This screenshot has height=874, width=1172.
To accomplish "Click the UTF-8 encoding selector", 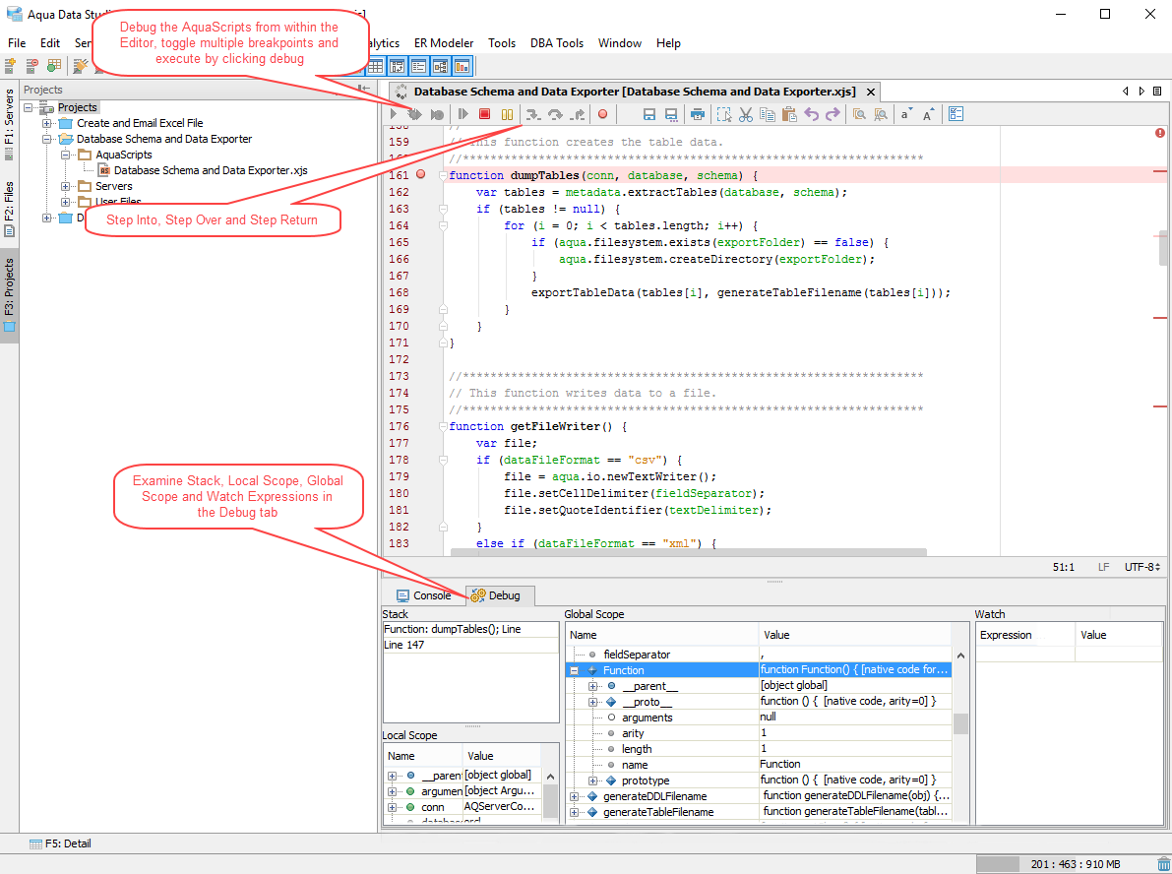I will [x=1142, y=568].
